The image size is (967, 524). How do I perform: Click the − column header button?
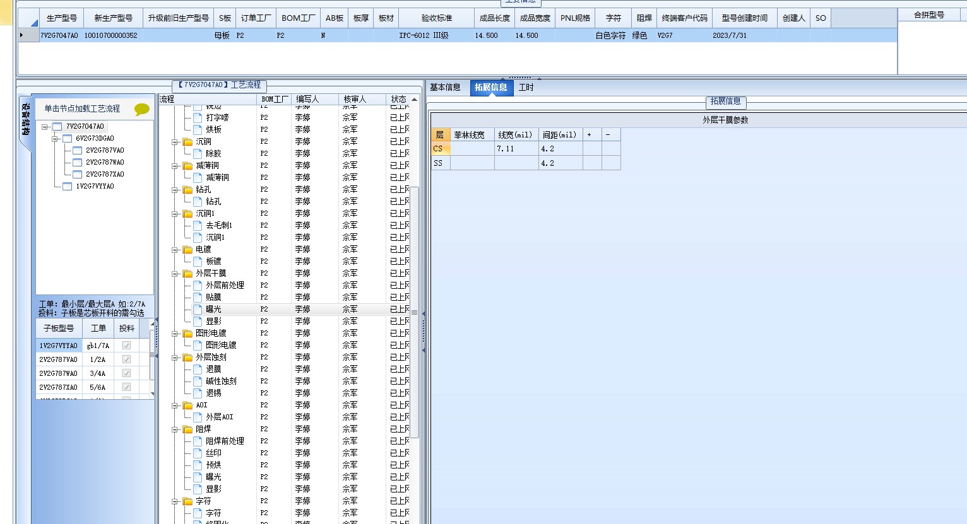coord(611,135)
